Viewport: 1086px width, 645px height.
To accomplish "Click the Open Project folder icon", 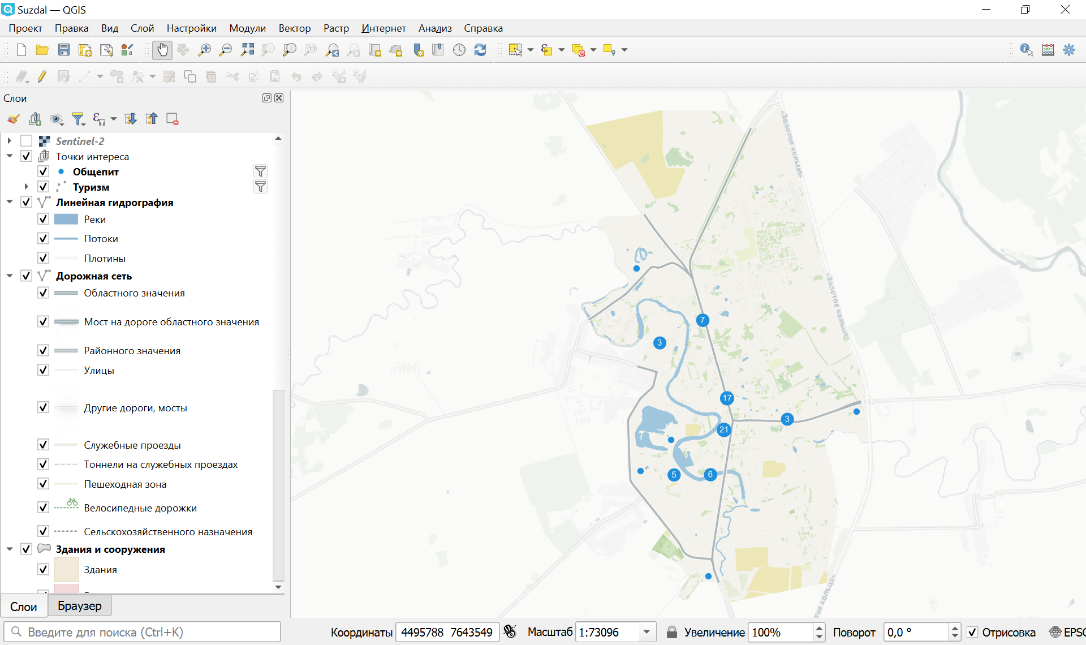I will (42, 50).
